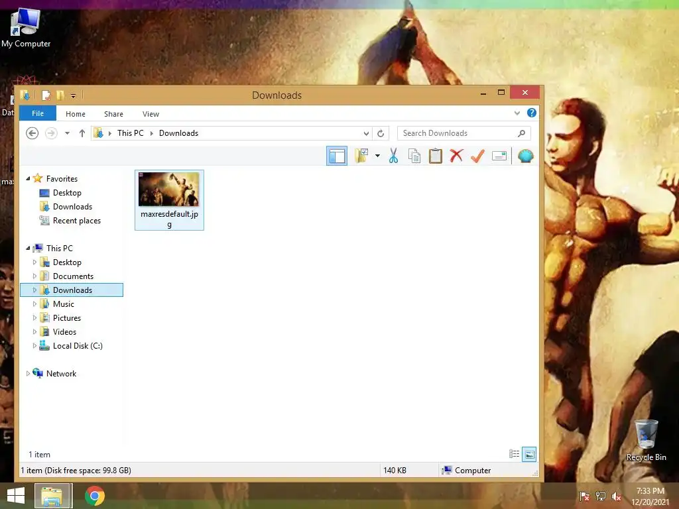
Task: Open dropdown arrow next to folder options icon
Action: (377, 156)
